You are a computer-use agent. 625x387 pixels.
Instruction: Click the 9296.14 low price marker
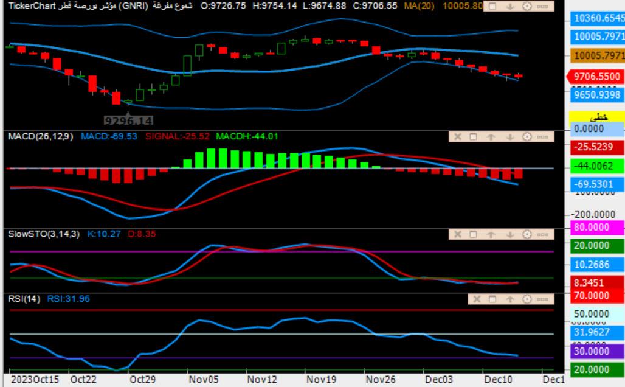point(128,120)
